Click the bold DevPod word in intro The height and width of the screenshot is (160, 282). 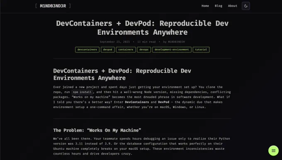click(164, 102)
